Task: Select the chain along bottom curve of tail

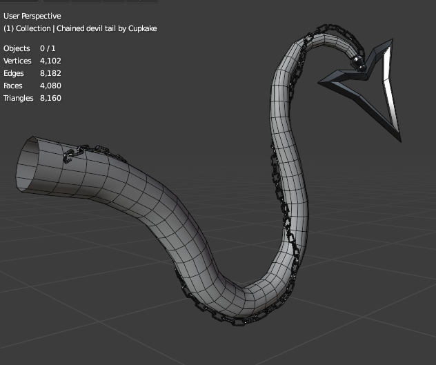Action: [x=221, y=317]
